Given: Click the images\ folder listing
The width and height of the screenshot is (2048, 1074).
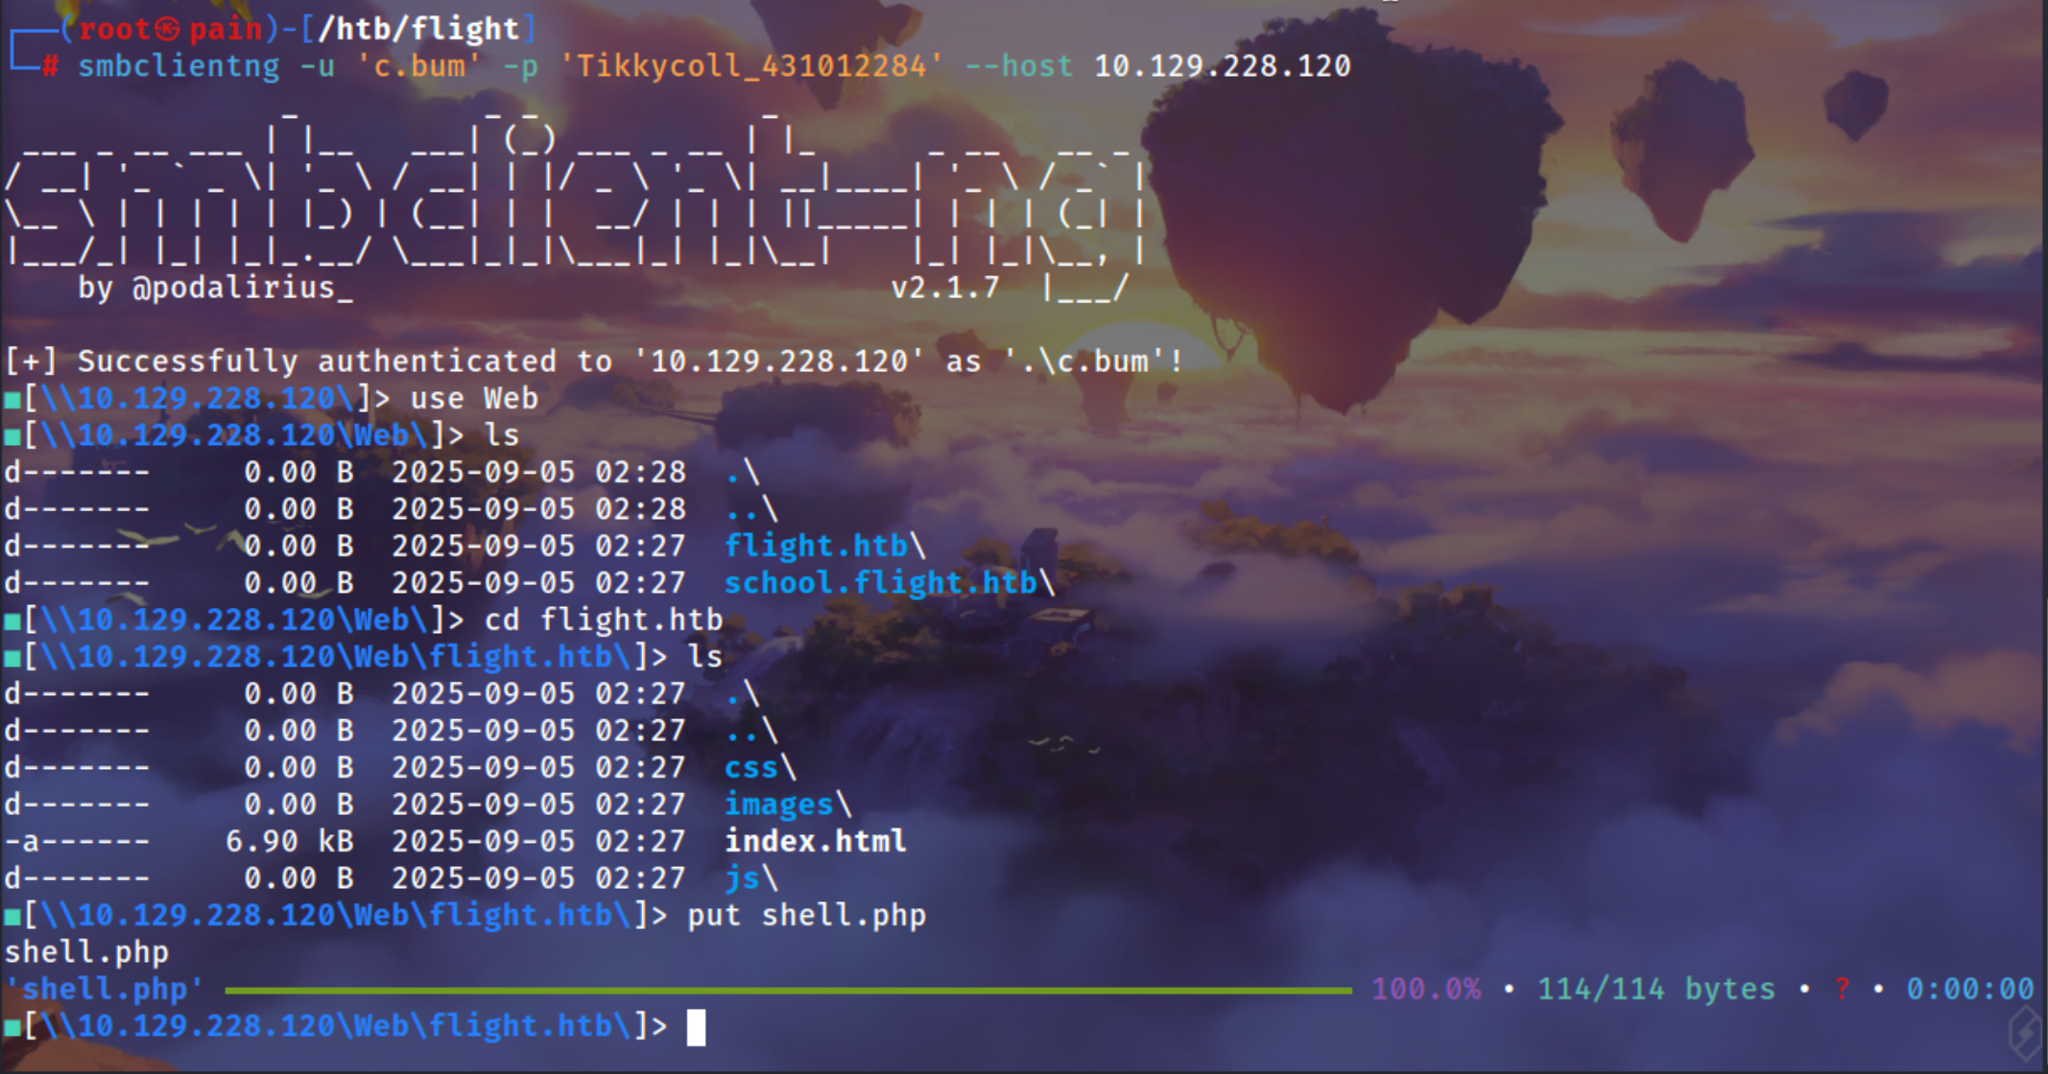Looking at the screenshot, I should pyautogui.click(x=787, y=805).
